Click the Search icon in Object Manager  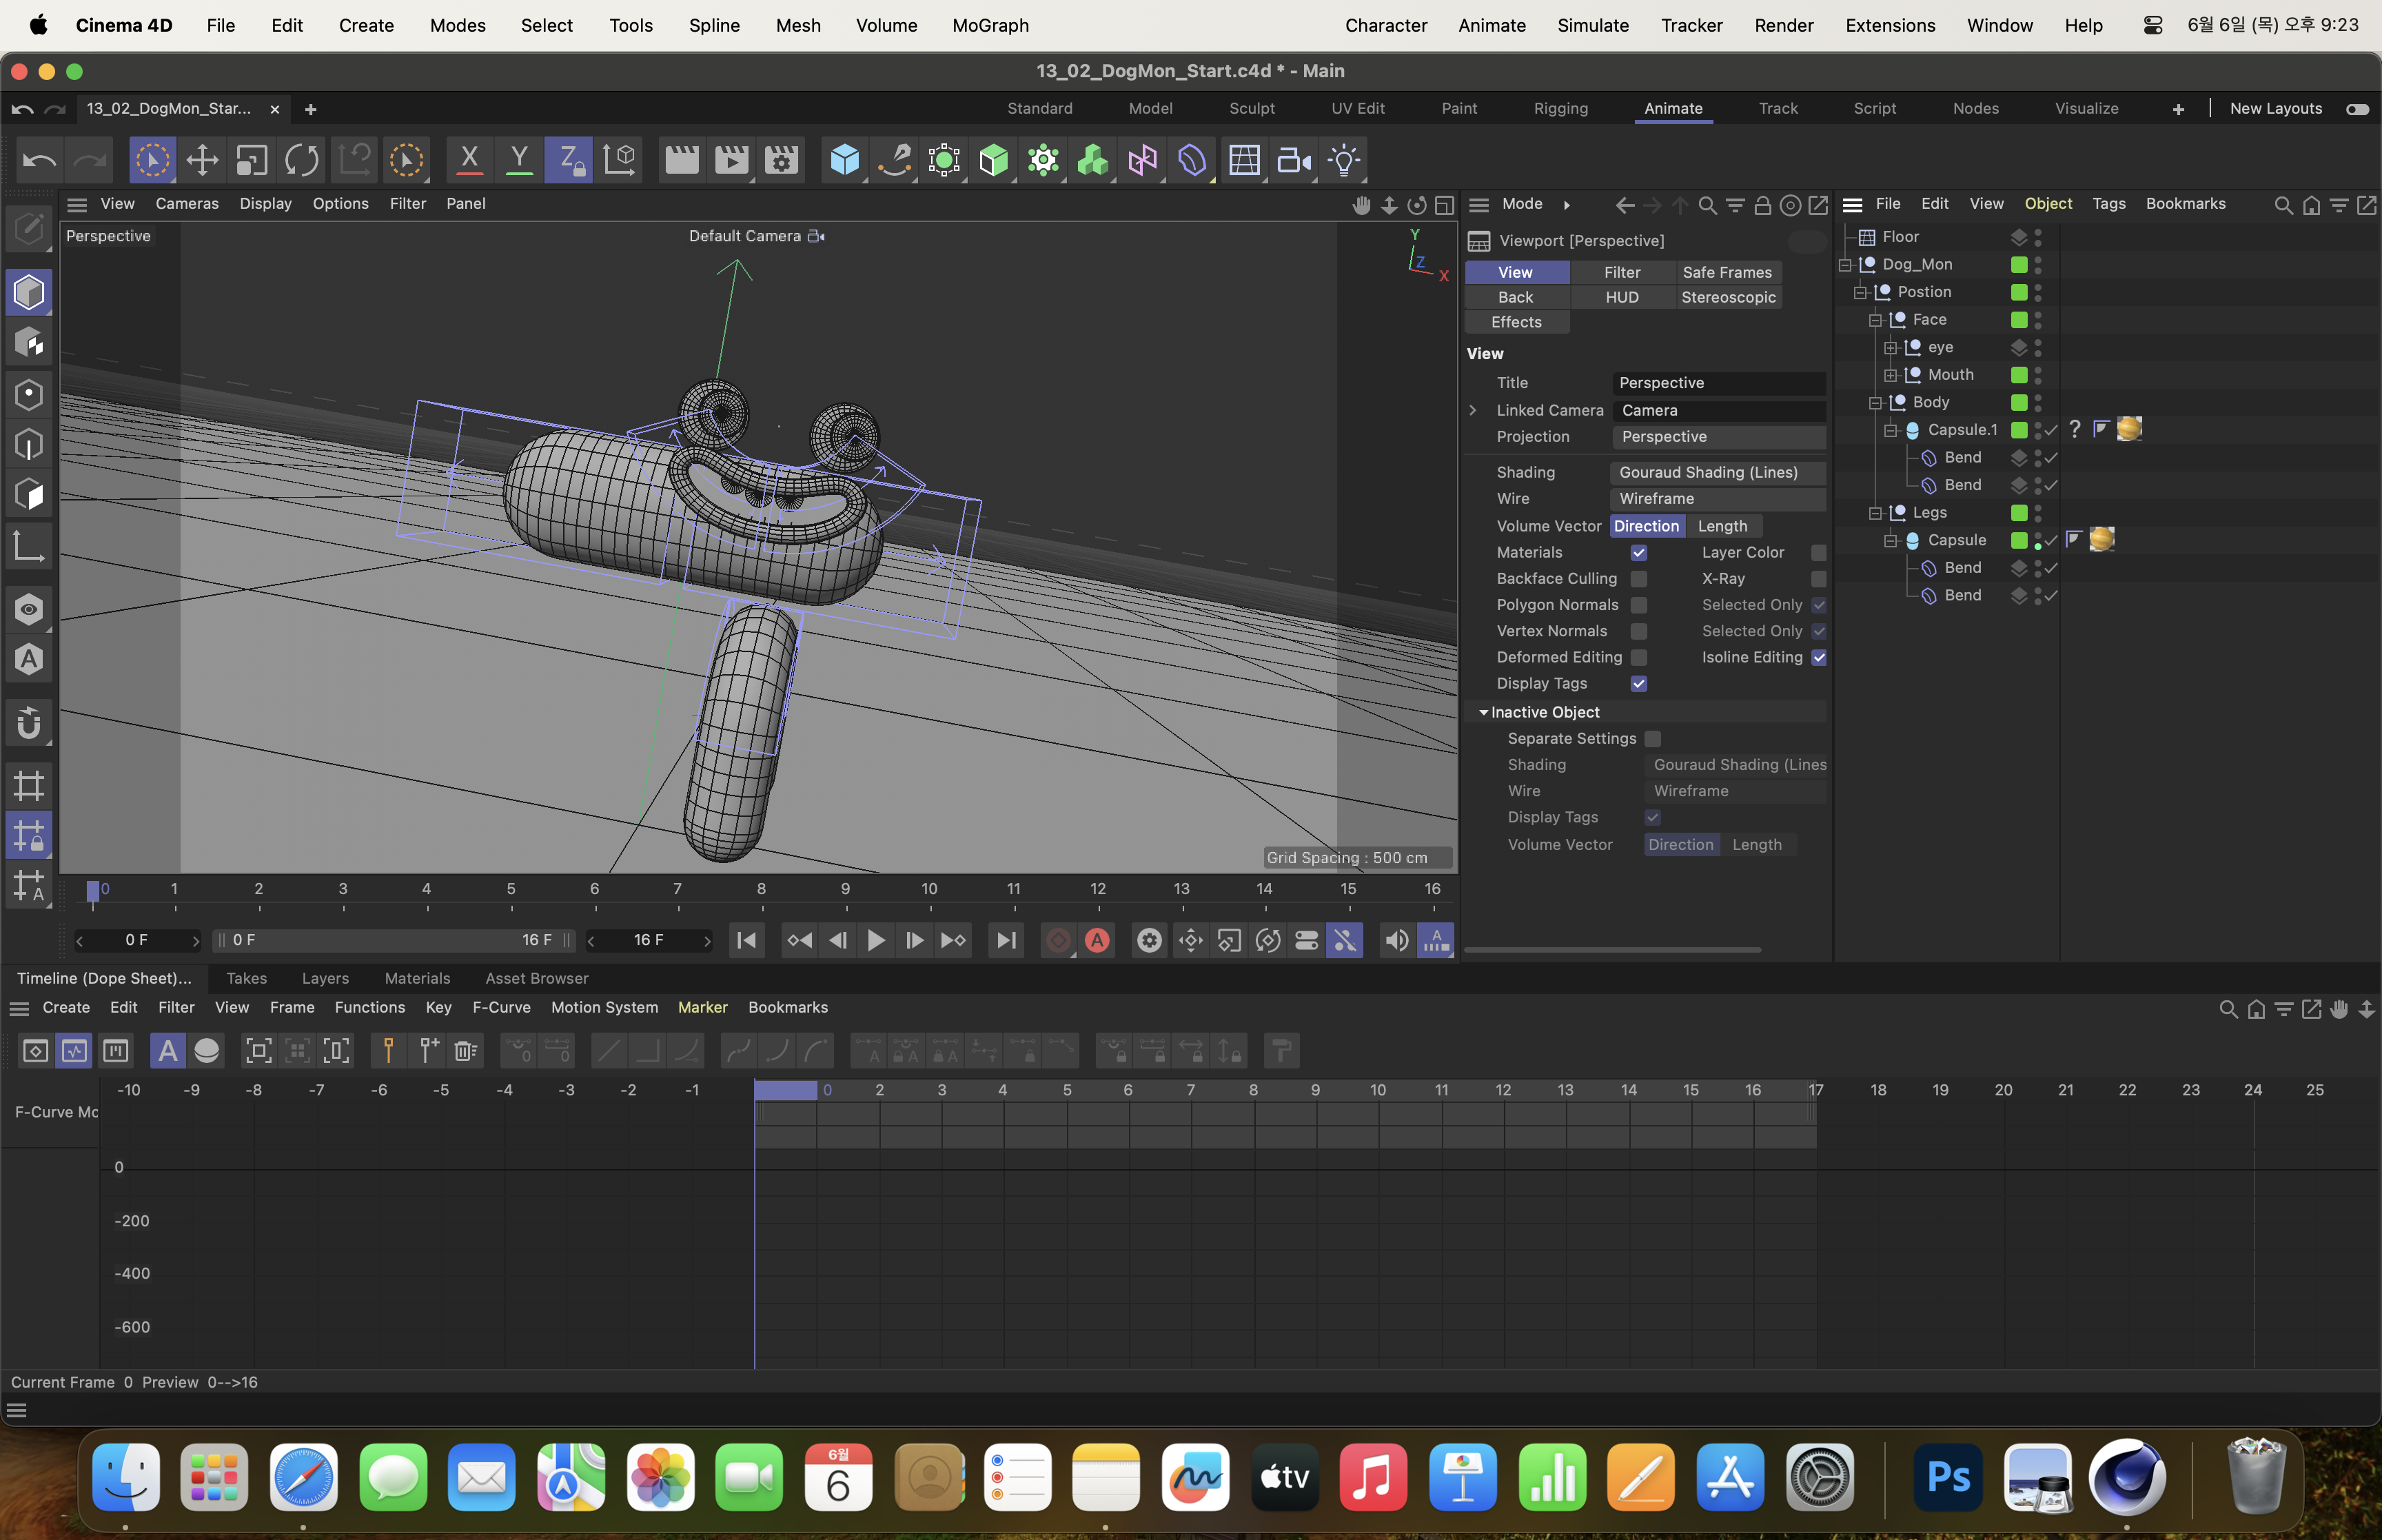point(2283,205)
